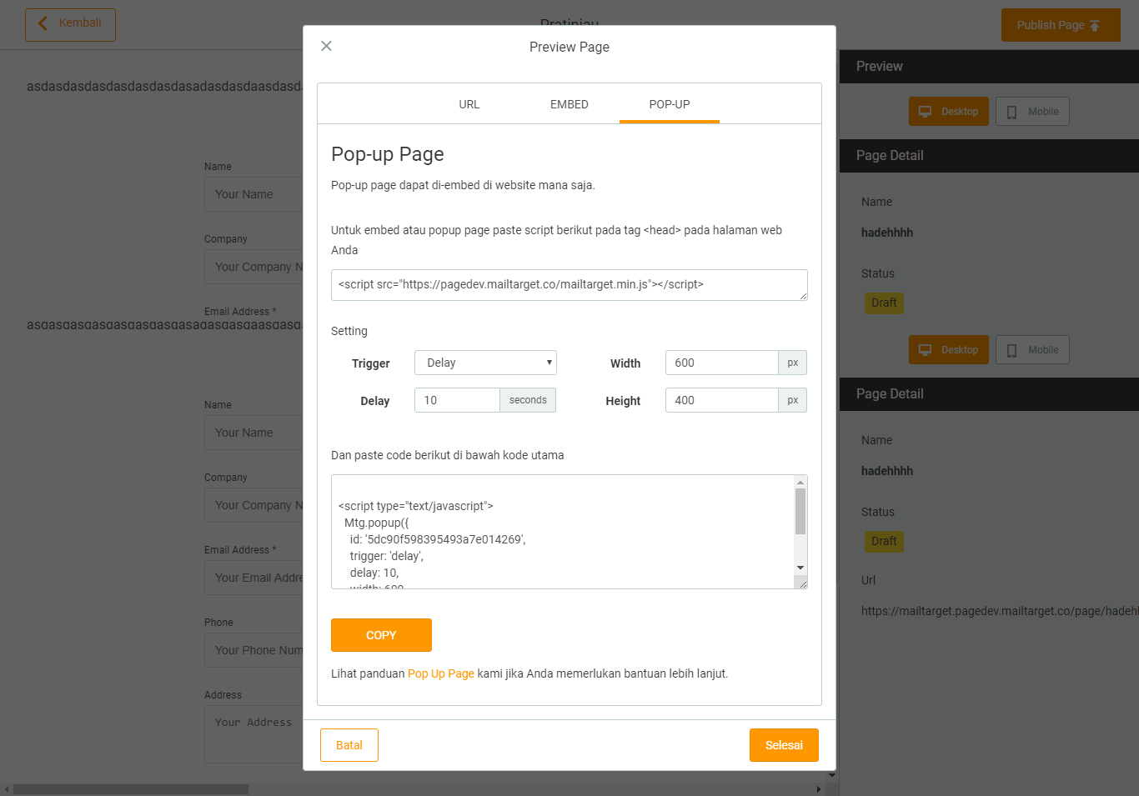Select the top Desktop preview button
Screen dimensions: 1139x796
click(x=949, y=112)
